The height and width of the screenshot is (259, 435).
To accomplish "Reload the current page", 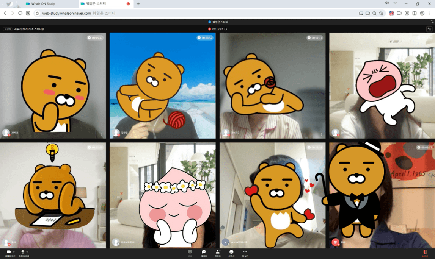I will pyautogui.click(x=20, y=13).
